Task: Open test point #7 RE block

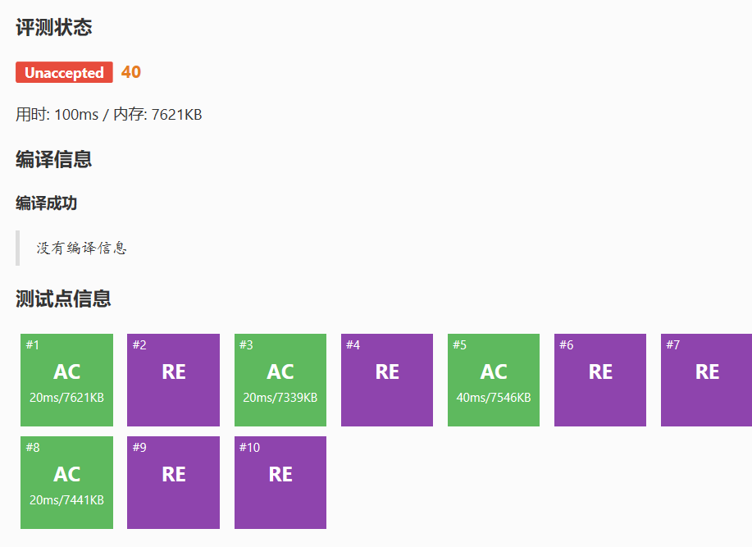Action: coord(706,380)
